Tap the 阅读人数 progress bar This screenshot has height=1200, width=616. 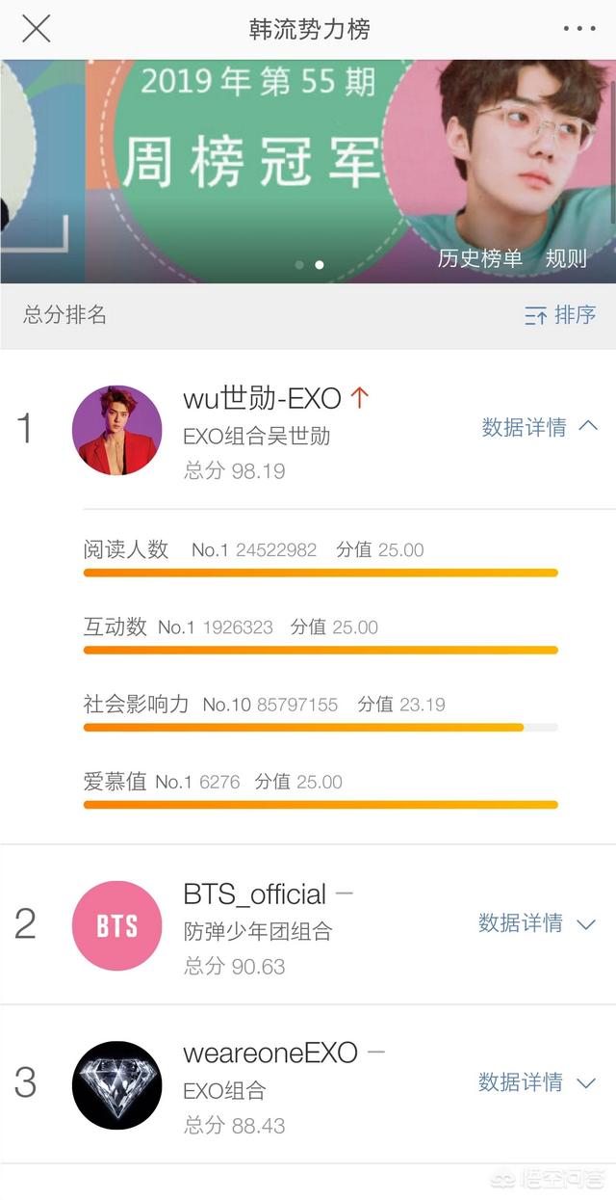point(321,573)
